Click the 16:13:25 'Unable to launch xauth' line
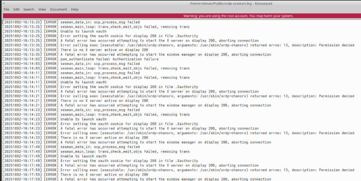The image size is (361, 181). pos(83,31)
